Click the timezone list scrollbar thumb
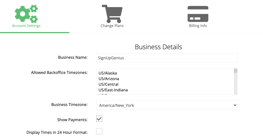Image resolution: width=263 pixels, height=138 pixels. tap(236, 71)
